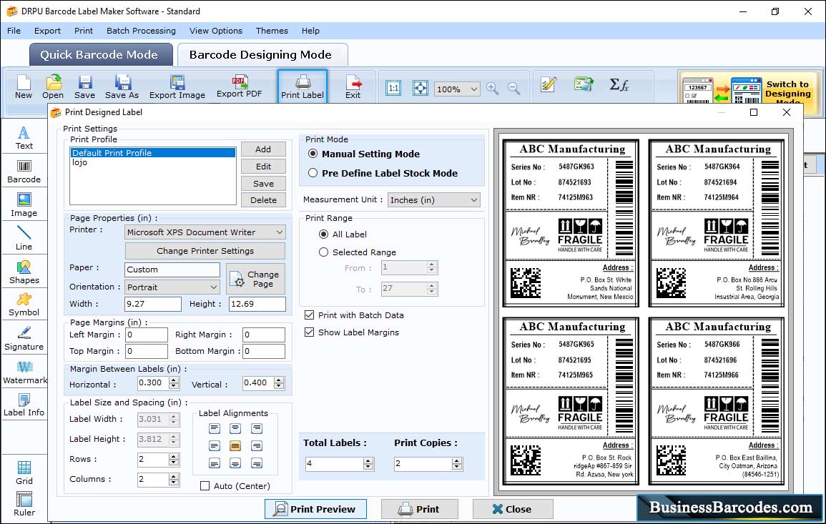Select top-left label alignment
The height and width of the screenshot is (524, 826).
(214, 429)
